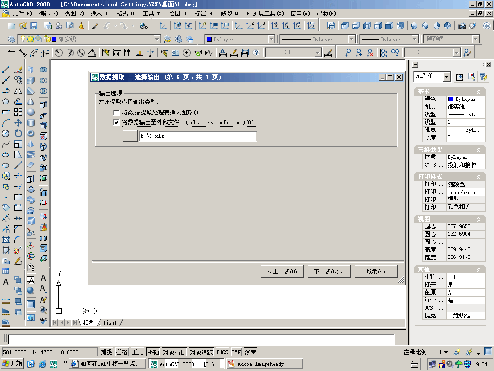Click the 上一步(B) back button
Viewport: 494px width, 371px height.
[x=282, y=271]
